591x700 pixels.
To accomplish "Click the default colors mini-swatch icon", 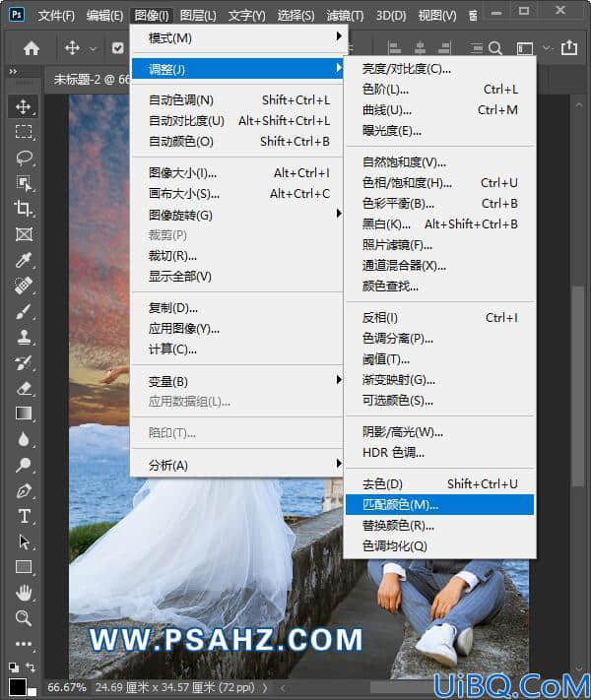I will pyautogui.click(x=14, y=668).
